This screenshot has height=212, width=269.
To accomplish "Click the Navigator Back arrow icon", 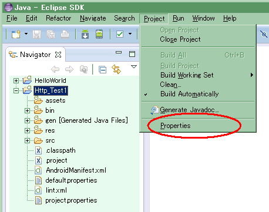I will click(55, 69).
